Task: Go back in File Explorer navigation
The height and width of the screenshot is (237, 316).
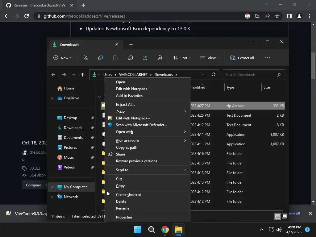Action: point(53,75)
